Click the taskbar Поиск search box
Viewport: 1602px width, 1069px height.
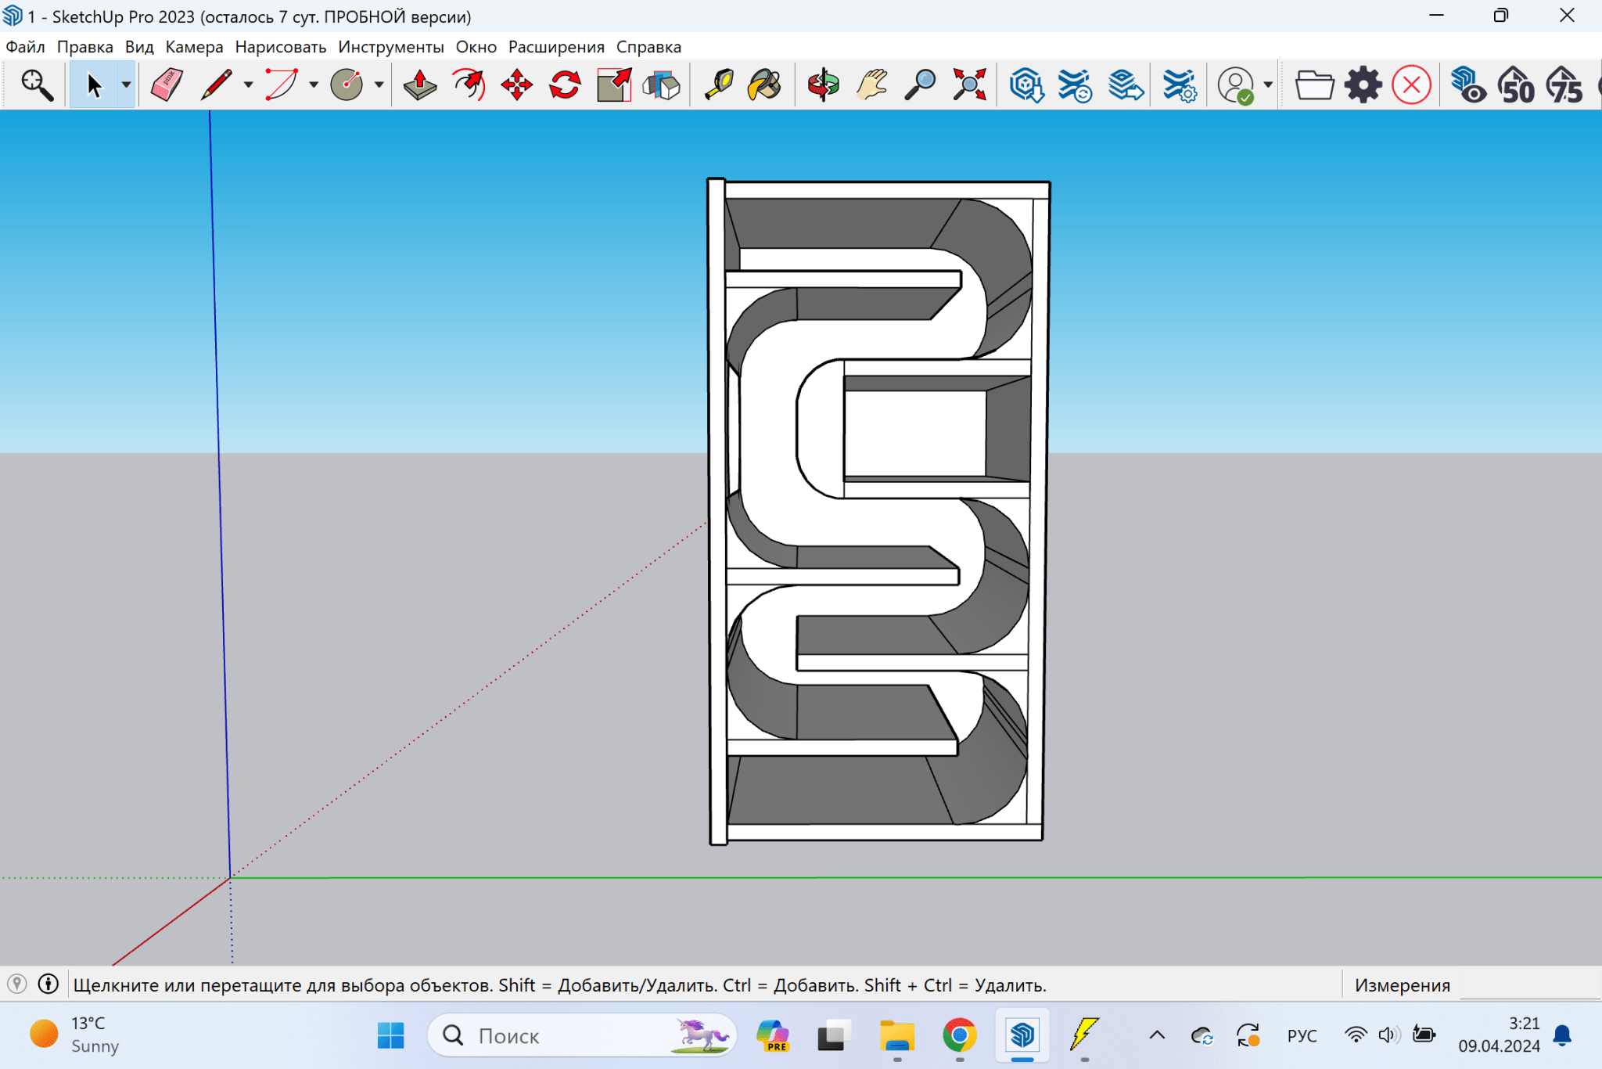[581, 1035]
